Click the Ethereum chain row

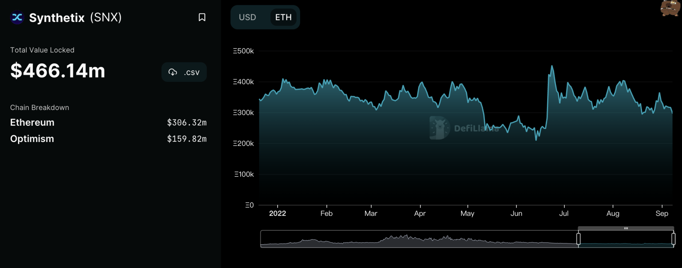108,123
